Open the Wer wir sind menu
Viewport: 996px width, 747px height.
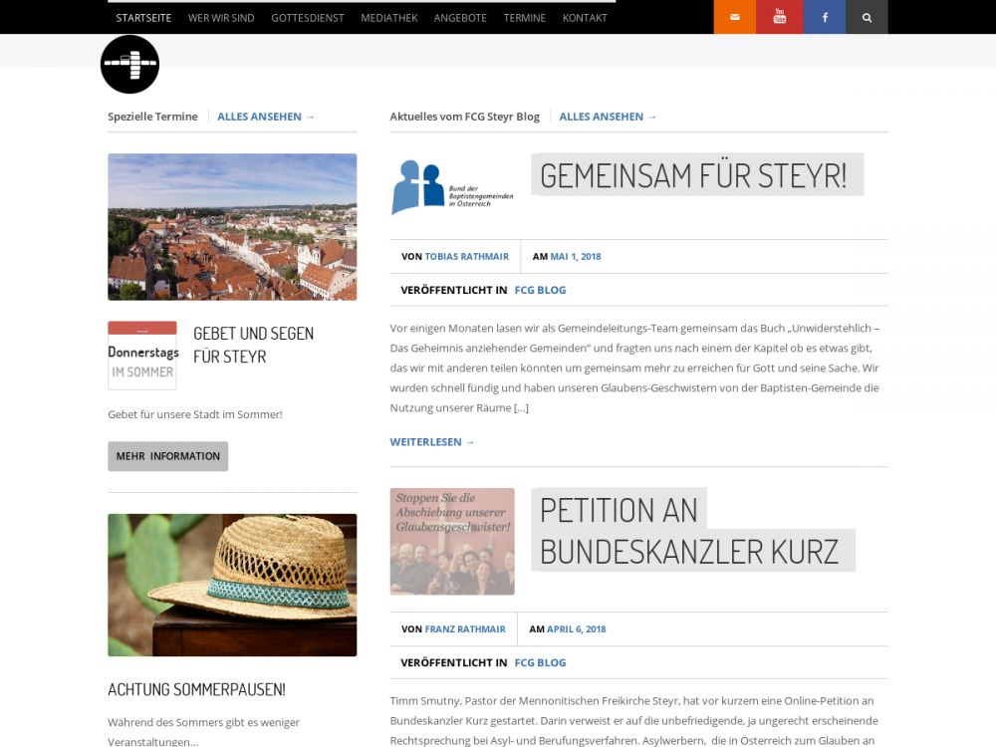pos(221,18)
